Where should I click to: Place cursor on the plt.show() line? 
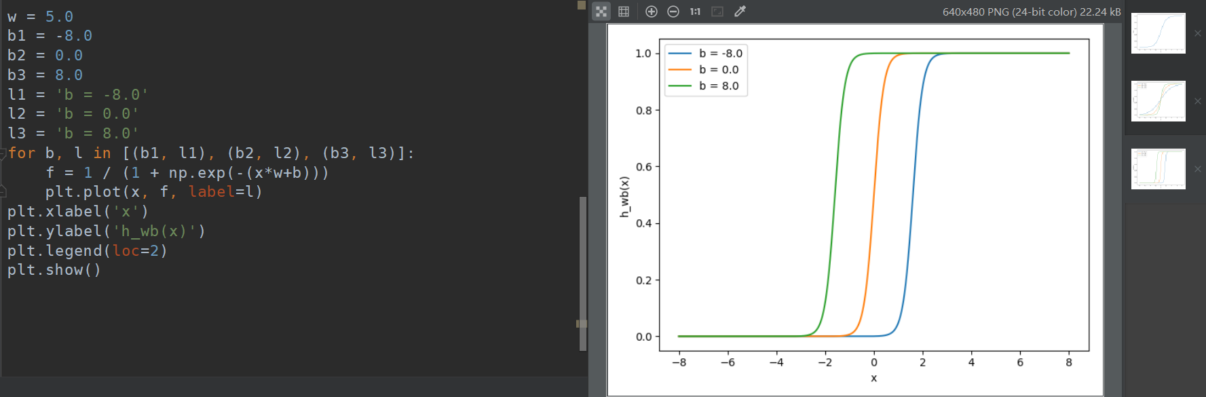click(x=54, y=270)
